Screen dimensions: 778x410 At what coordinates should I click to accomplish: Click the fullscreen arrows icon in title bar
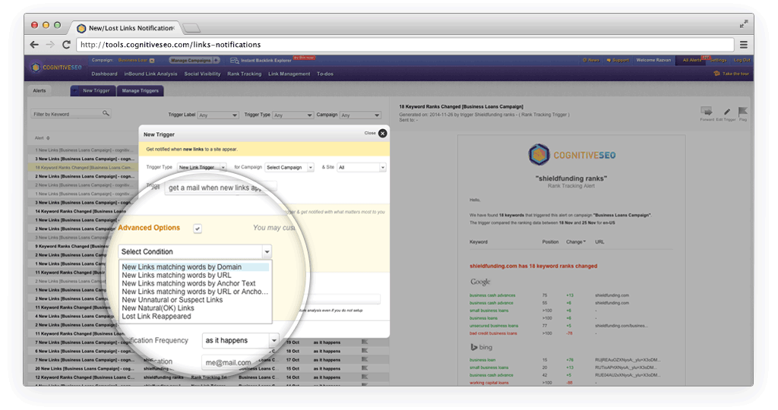[x=743, y=24]
